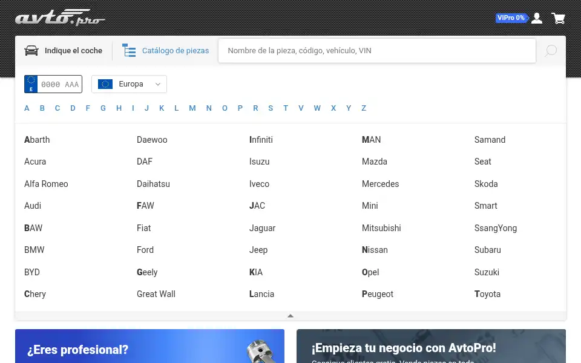Viewport: 581px width, 363px height.
Task: Select the Fiat brand
Action: coord(144,228)
